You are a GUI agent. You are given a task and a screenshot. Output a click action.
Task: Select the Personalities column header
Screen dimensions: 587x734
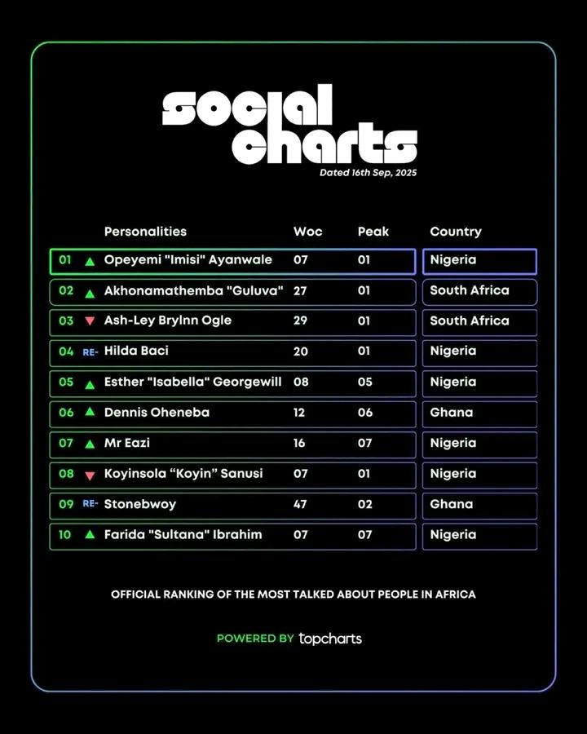(145, 232)
